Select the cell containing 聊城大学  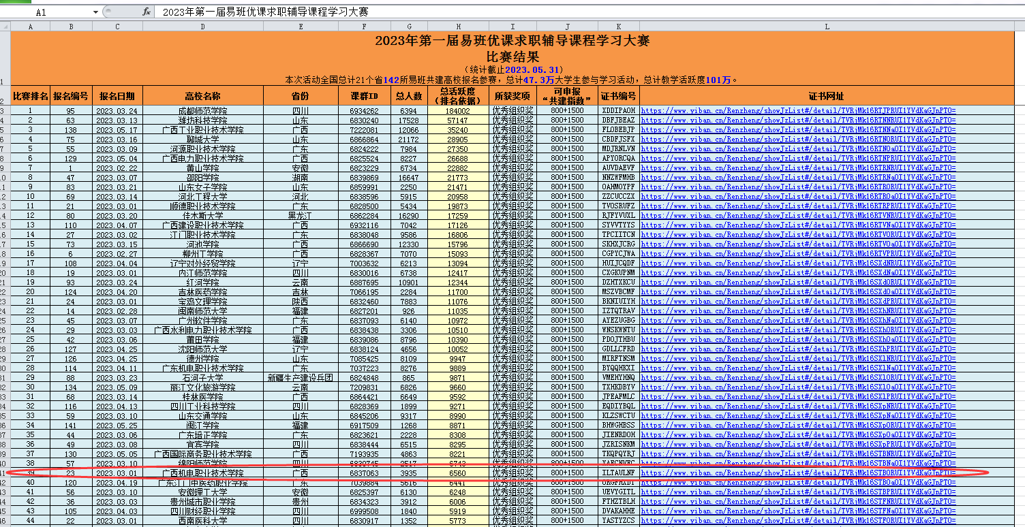(202, 140)
